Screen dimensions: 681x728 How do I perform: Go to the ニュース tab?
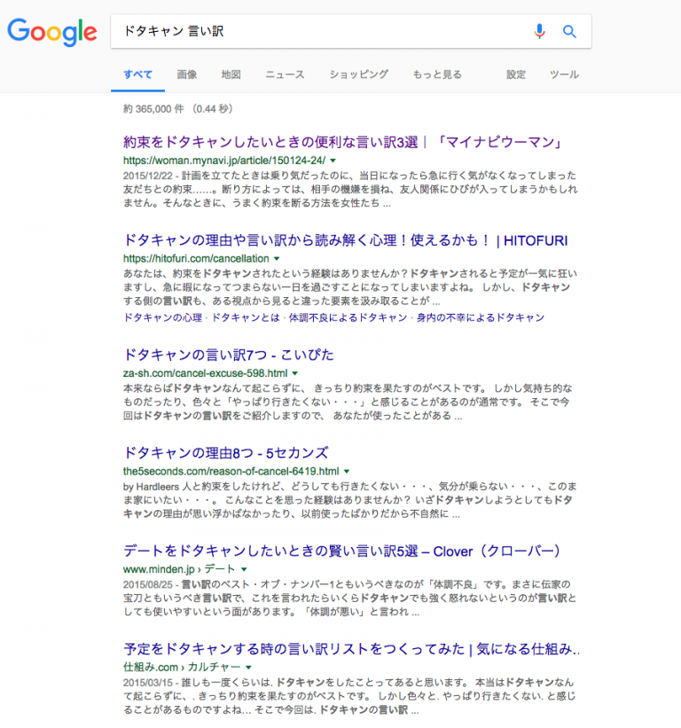coord(285,74)
